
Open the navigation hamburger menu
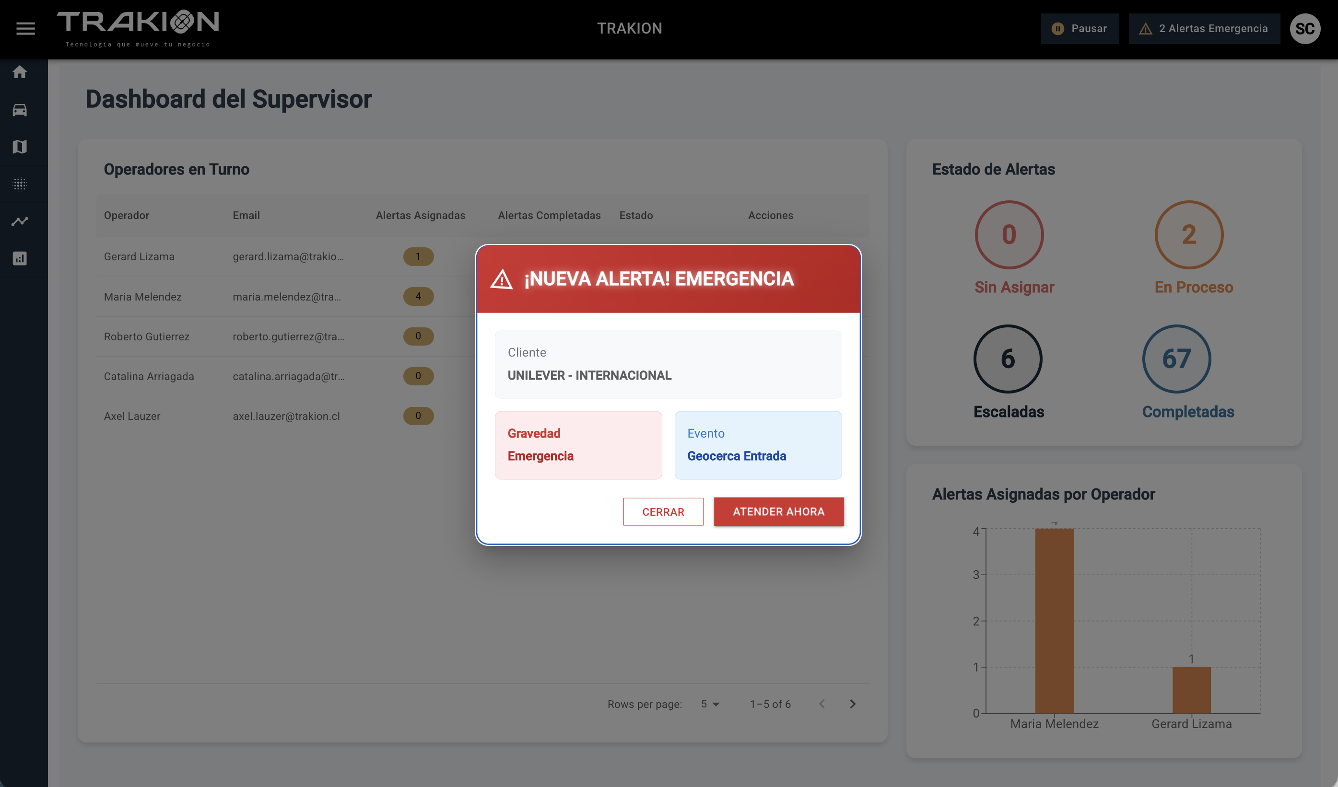point(25,28)
